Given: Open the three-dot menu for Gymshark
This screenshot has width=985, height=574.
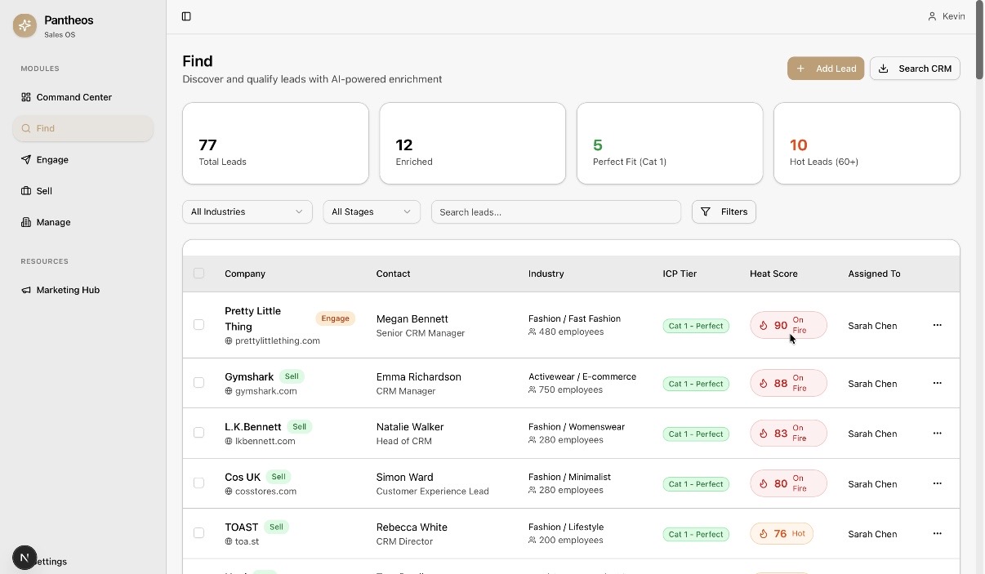Looking at the screenshot, I should [x=937, y=383].
